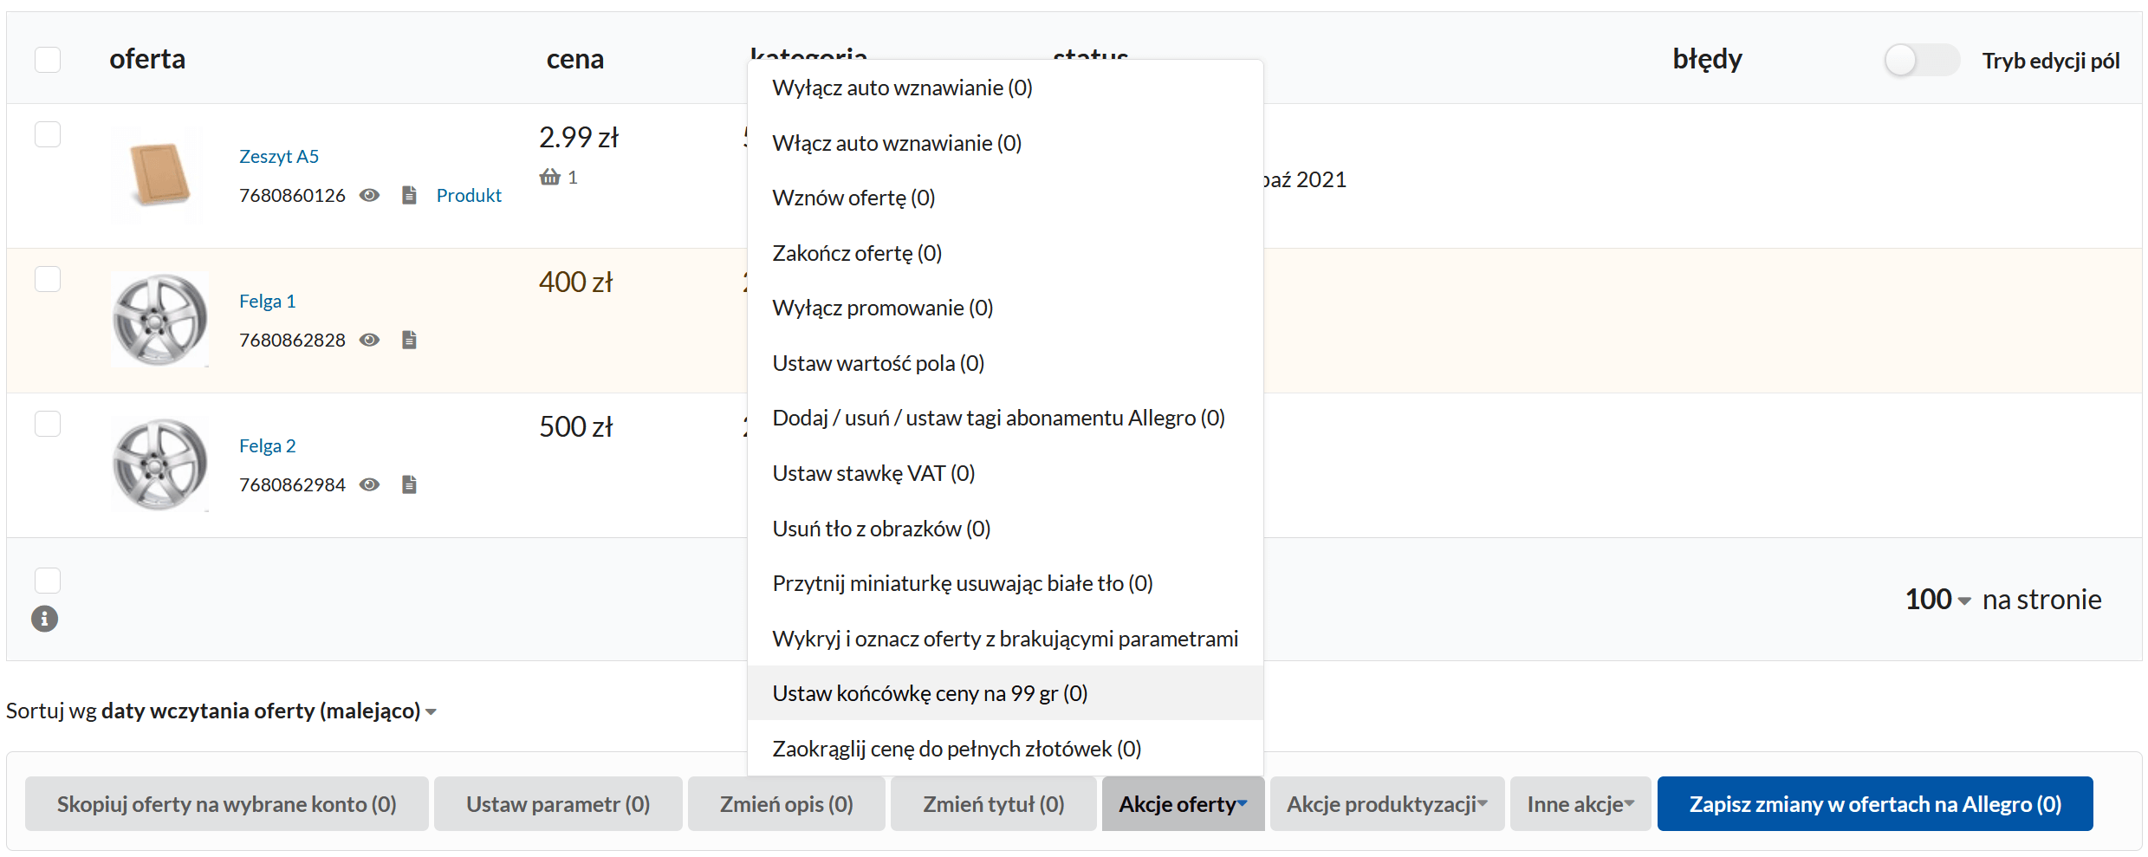This screenshot has height=857, width=2148.
Task: Expand the Inne akcje dropdown
Action: click(x=1580, y=804)
